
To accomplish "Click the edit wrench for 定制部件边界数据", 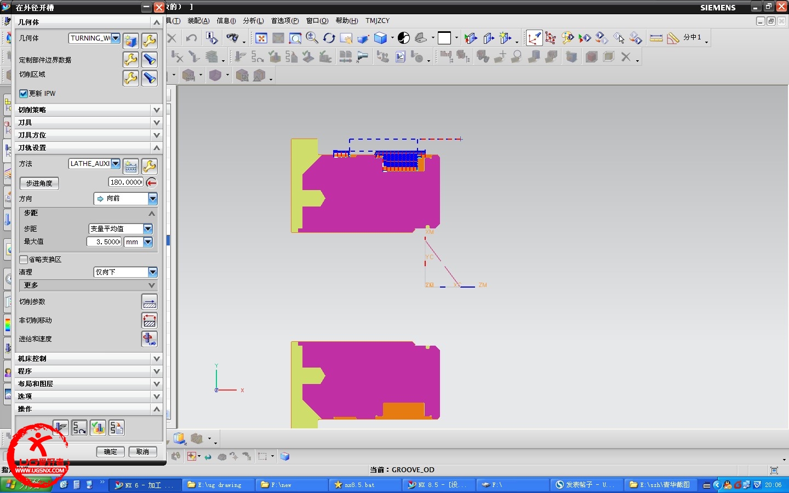I will point(130,59).
